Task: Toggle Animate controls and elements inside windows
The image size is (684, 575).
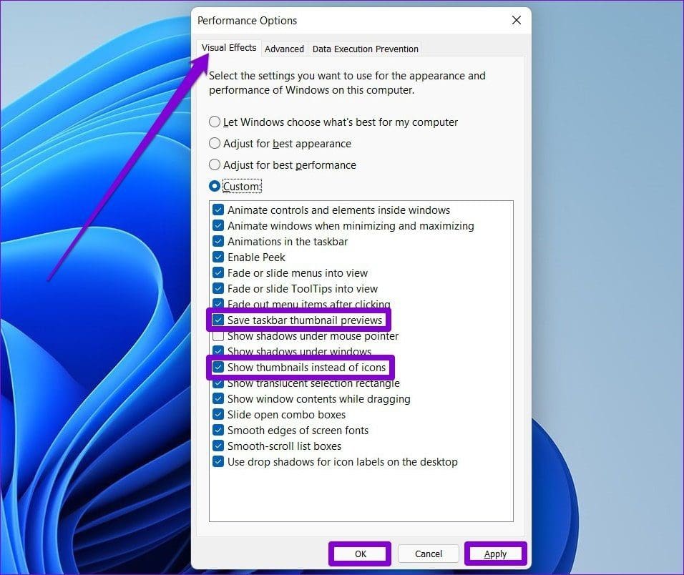Action: [218, 210]
